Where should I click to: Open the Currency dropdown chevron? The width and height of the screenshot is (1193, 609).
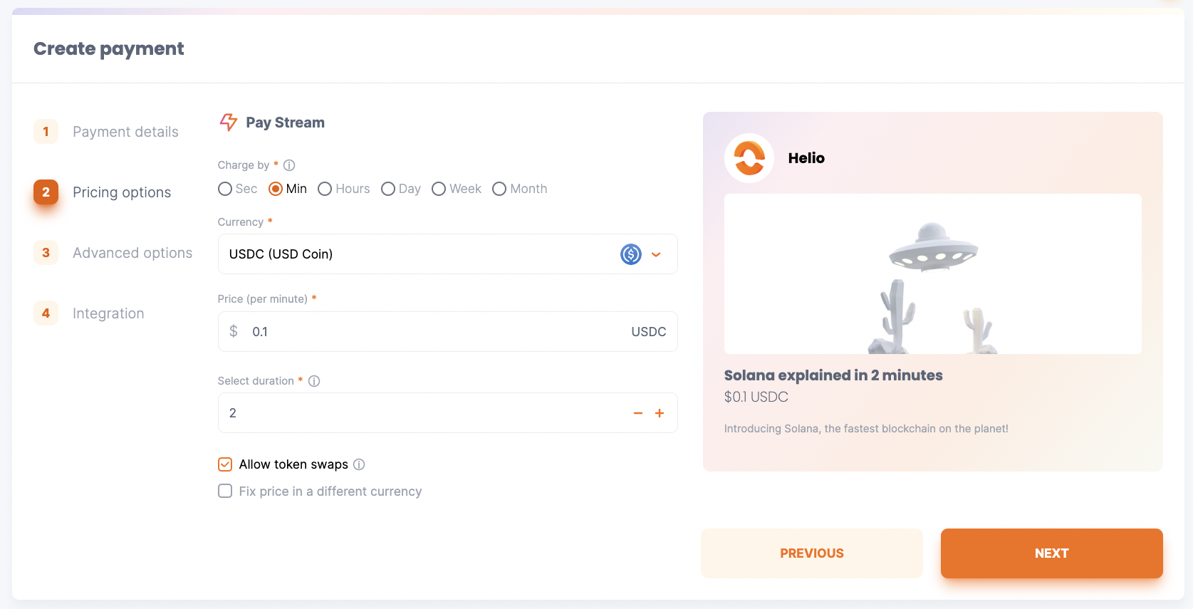656,254
